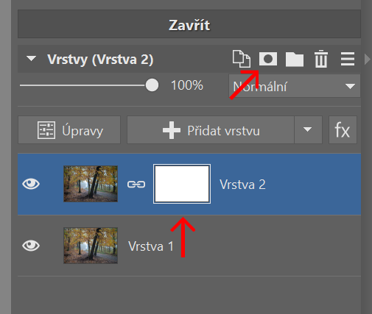This screenshot has width=372, height=314.
Task: Open the layers panel hamburger menu
Action: (348, 59)
